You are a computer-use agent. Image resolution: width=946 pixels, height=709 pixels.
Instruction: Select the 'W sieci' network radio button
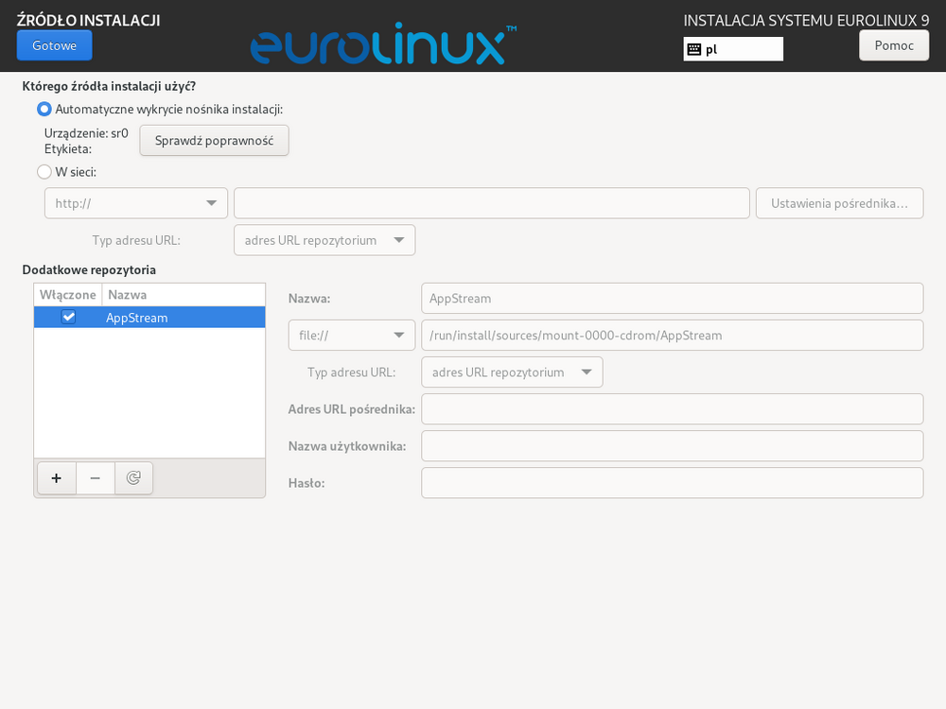[44, 172]
